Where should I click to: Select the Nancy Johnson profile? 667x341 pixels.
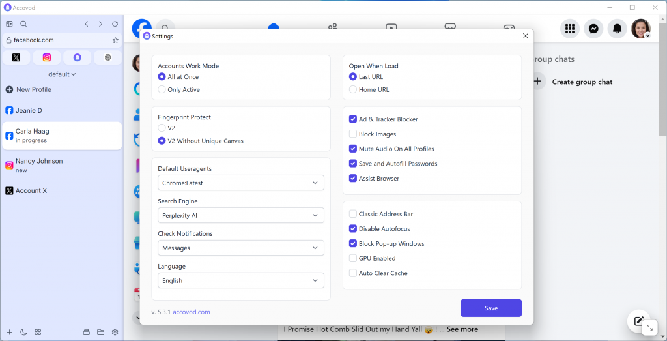[39, 166]
